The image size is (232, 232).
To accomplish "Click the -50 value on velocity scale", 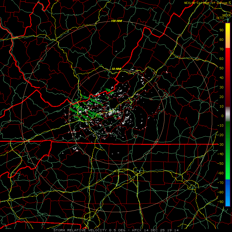I will (x=220, y=164).
